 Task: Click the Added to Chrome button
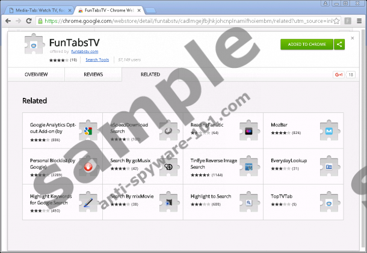click(306, 44)
